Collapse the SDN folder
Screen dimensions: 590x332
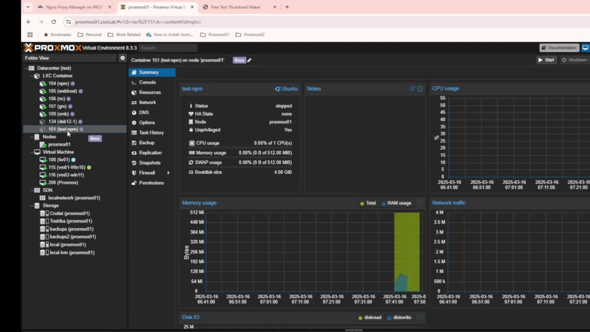tap(32, 190)
